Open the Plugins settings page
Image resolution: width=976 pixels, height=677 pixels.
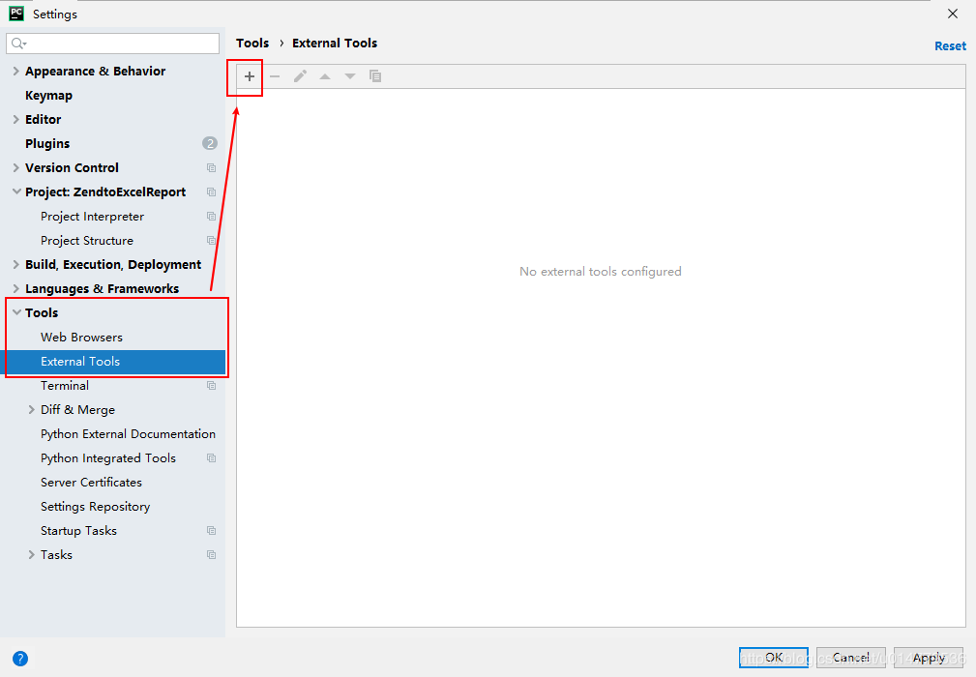[47, 144]
